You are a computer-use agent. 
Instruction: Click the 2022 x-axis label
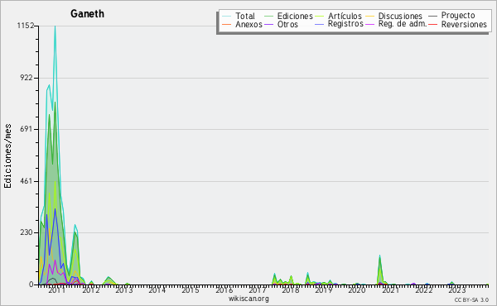coord(424,290)
